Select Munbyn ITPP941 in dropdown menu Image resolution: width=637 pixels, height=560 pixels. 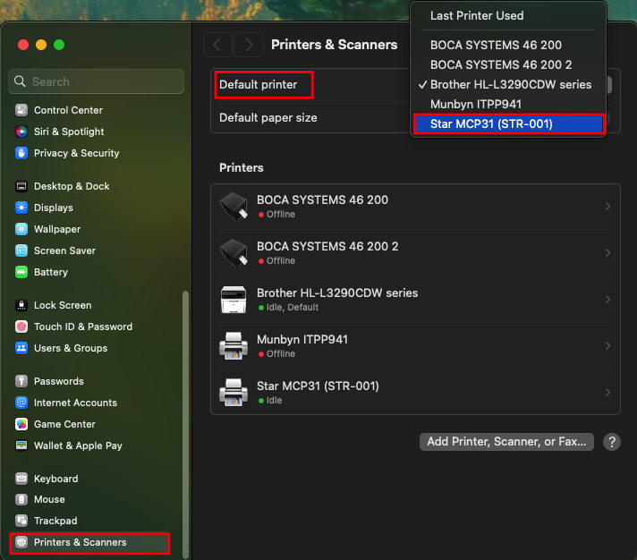coord(508,105)
